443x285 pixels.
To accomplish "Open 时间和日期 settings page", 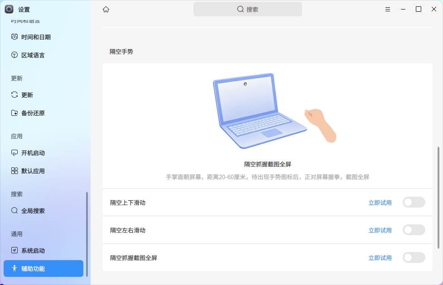I will (43, 37).
